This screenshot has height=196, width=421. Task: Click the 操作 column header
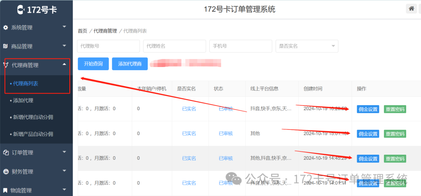[361, 88]
